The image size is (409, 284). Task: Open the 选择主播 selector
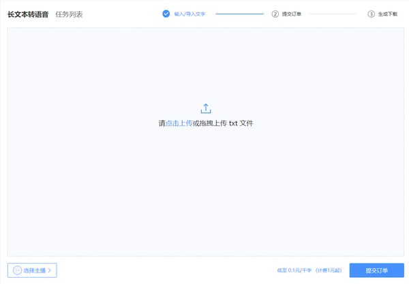click(32, 270)
